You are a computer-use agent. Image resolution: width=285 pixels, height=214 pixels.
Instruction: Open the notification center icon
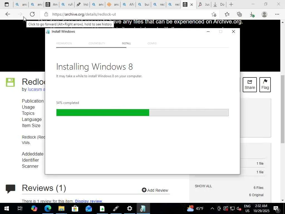pyautogui.click(x=276, y=208)
